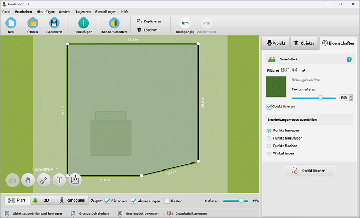Viewport: 360px width, 218px height.
Task: Click the grass texture swatch
Action: 276,87
